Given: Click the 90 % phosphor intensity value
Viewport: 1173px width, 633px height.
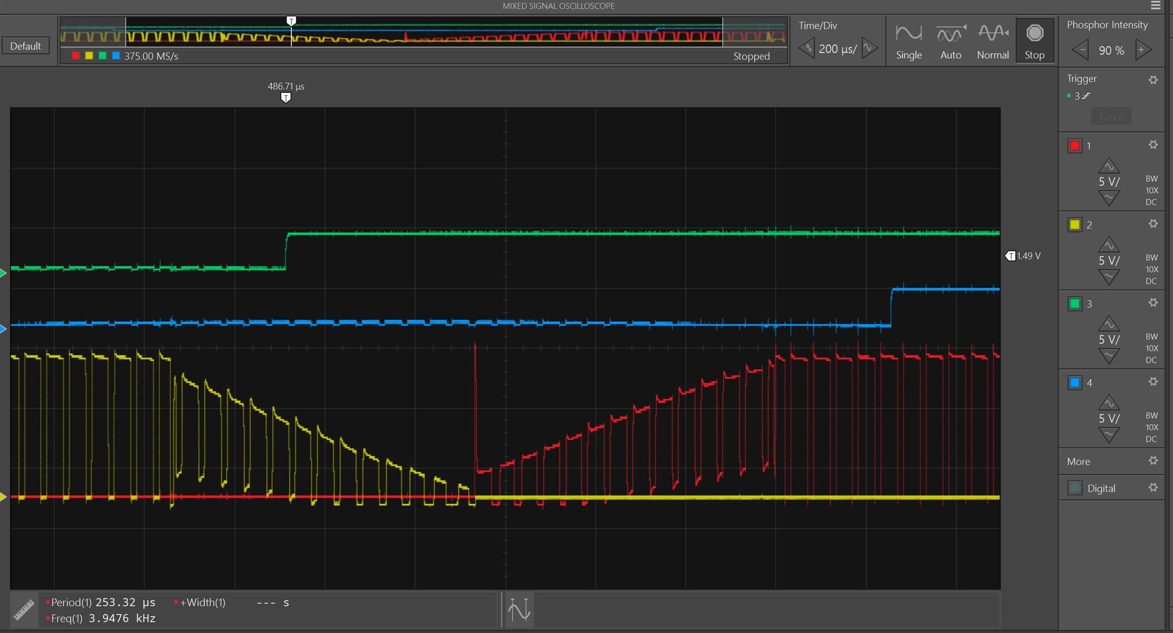Looking at the screenshot, I should 1111,51.
